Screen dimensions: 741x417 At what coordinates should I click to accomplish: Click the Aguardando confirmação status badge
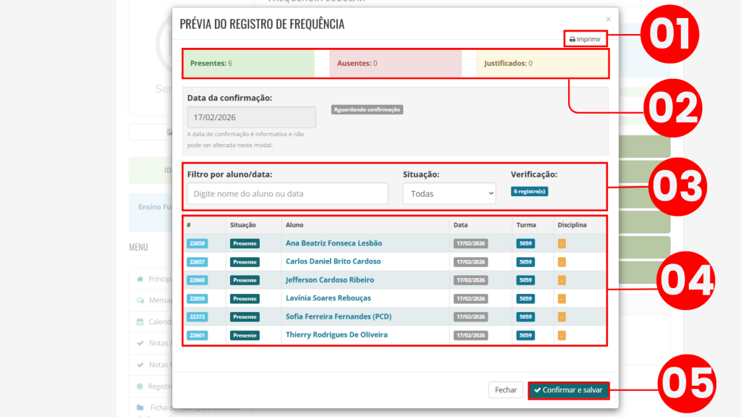366,109
